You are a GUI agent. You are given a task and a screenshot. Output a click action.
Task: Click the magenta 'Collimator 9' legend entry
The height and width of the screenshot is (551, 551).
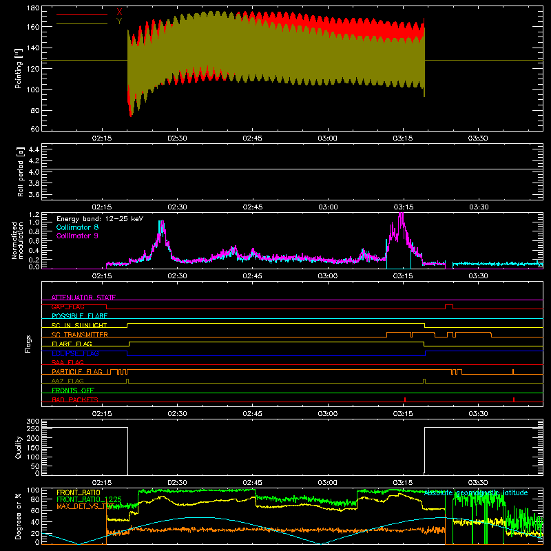point(77,236)
